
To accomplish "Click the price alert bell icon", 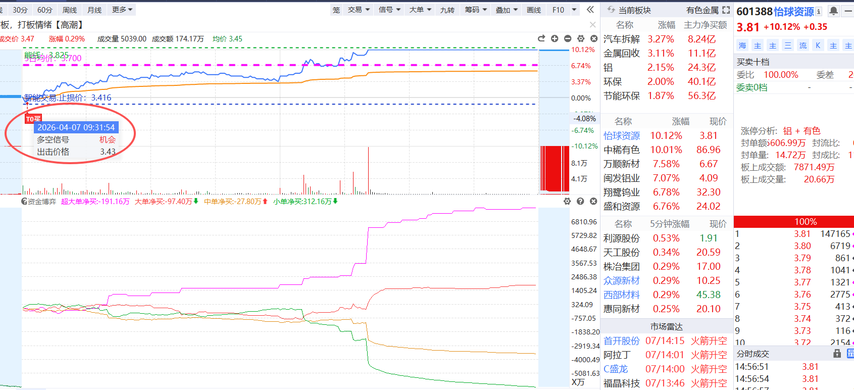I will coord(833,11).
